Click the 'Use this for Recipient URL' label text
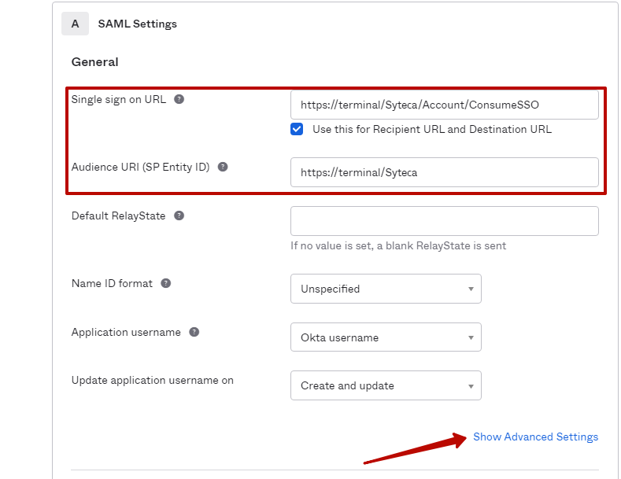 point(431,129)
